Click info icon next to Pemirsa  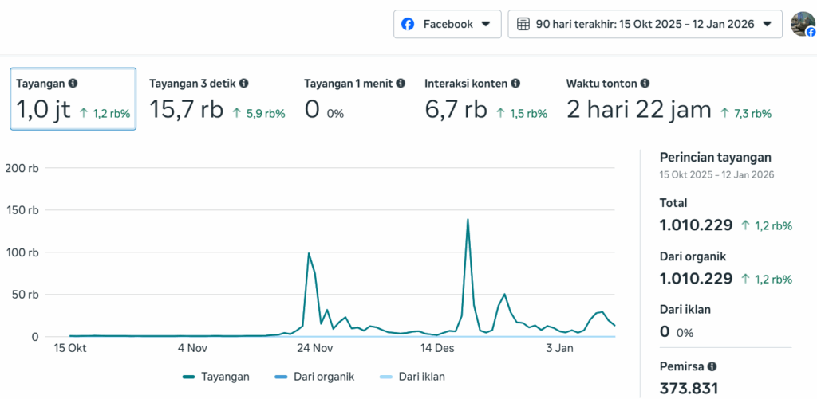[x=712, y=366]
